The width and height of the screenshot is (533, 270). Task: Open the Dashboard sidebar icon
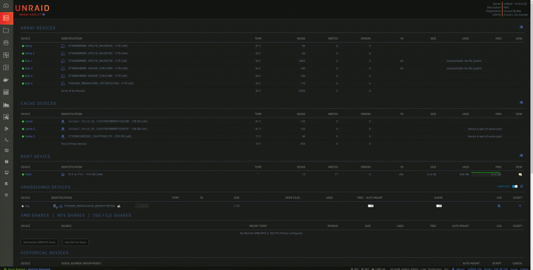click(6, 6)
